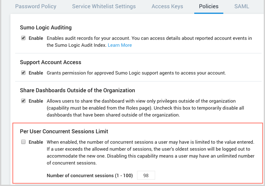Click the Support Account Access heading
This screenshot has height=186, width=265.
[51, 62]
